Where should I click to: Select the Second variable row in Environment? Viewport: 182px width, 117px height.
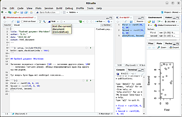(x=164, y=36)
